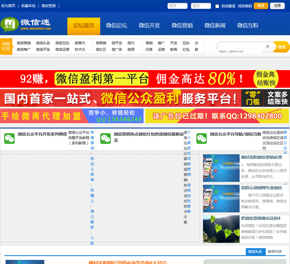Viewport: 290px width, 264px height.
Task: Click the 机器人 link
Action: [92, 195]
